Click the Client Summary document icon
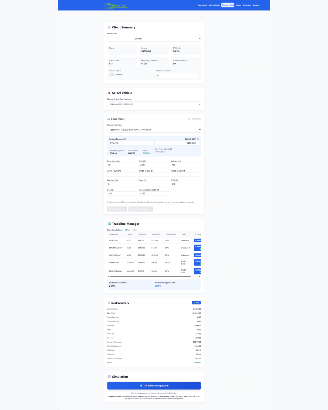Screen dimensions: 328x410 [x=109, y=27]
